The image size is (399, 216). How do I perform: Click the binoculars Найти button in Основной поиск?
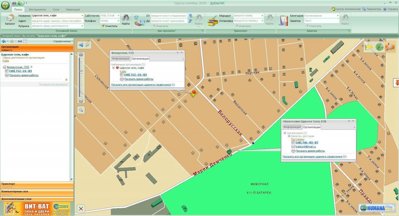126,20
